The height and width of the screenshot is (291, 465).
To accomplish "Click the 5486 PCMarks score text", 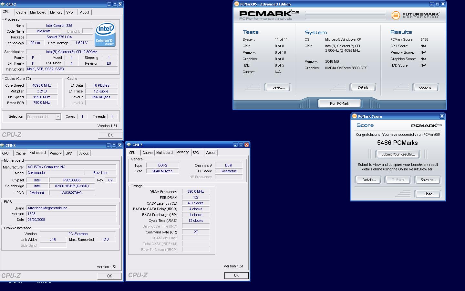I will click(397, 143).
